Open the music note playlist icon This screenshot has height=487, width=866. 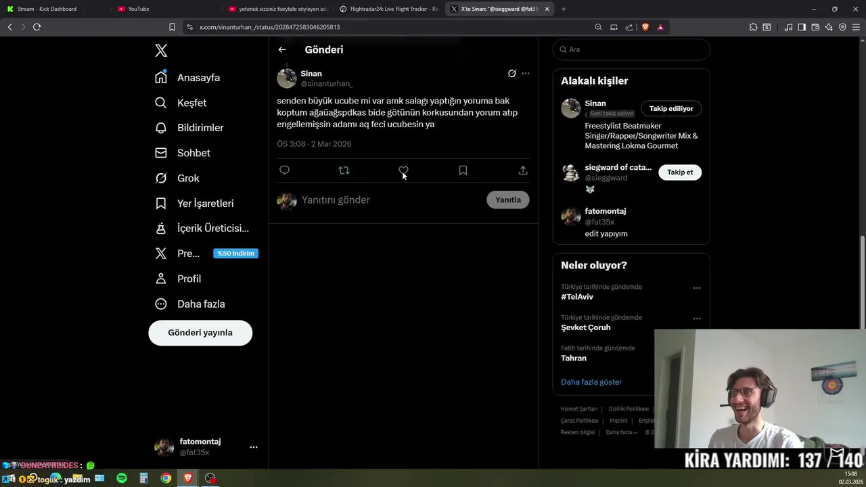(788, 27)
